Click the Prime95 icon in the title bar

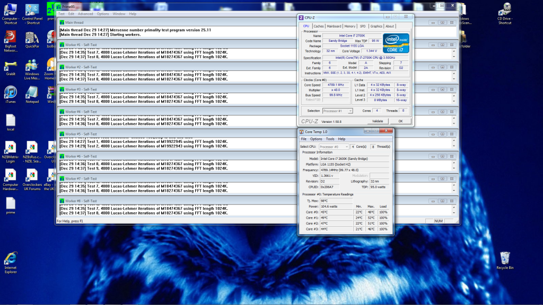(59, 6)
